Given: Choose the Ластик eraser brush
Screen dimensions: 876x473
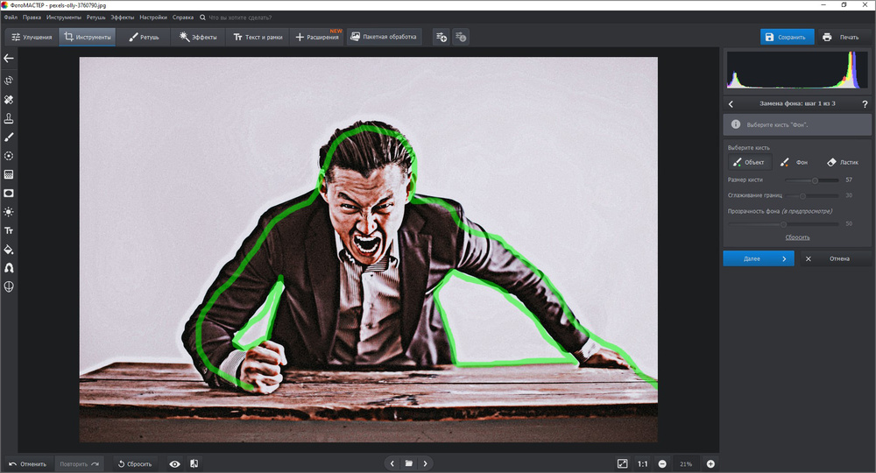Looking at the screenshot, I should tap(842, 162).
